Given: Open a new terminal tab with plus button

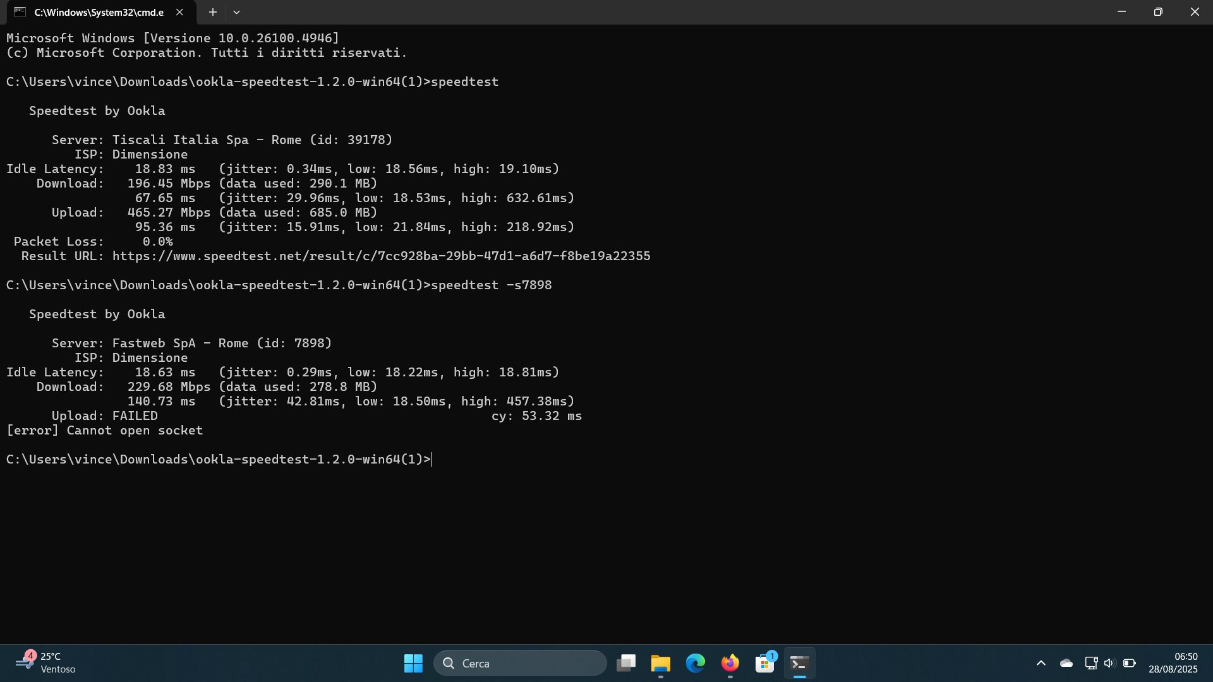Looking at the screenshot, I should (x=213, y=12).
